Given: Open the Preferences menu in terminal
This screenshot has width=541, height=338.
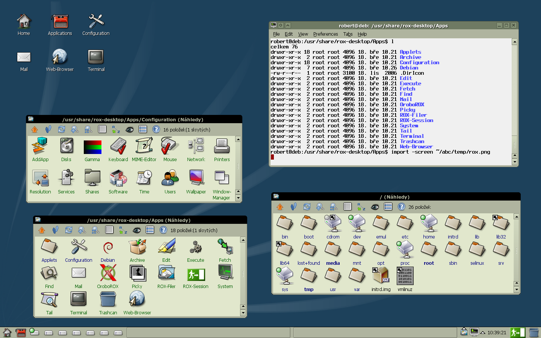Looking at the screenshot, I should point(325,34).
